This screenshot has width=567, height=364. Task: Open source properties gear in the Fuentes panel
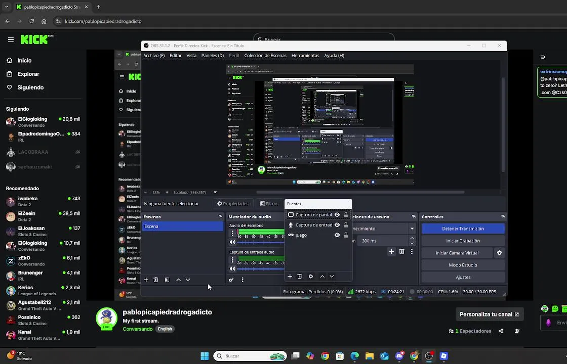311,276
